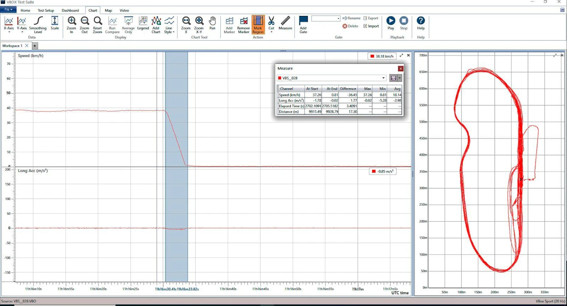
Task: Click the Delete gate button
Action: (x=351, y=26)
